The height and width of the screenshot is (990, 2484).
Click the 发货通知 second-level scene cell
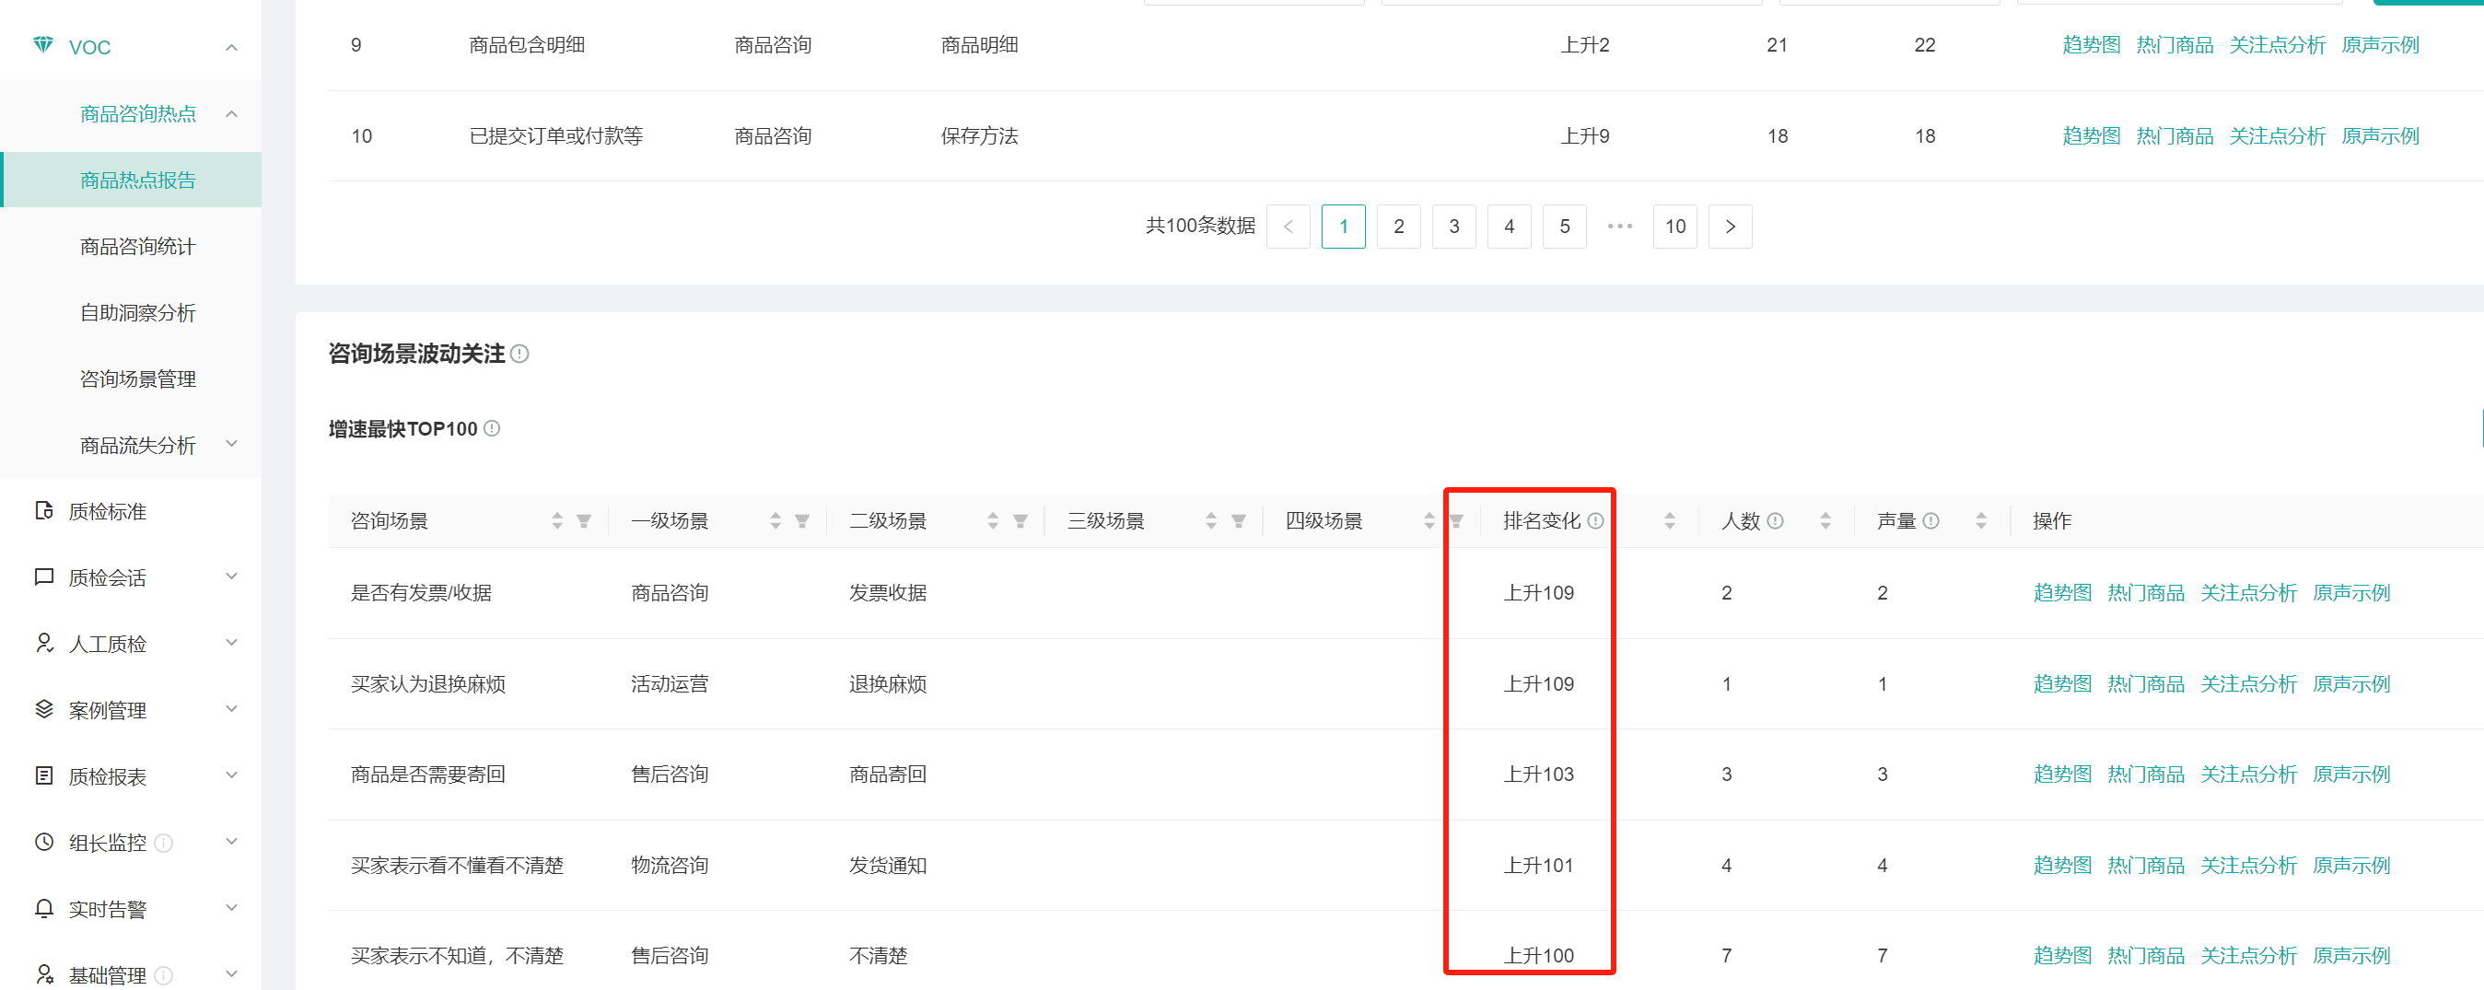tap(887, 865)
